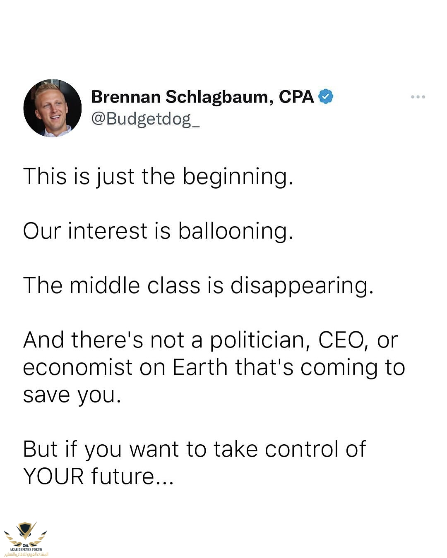Click the blue verified badge
This screenshot has height=558, width=447.
tap(326, 97)
